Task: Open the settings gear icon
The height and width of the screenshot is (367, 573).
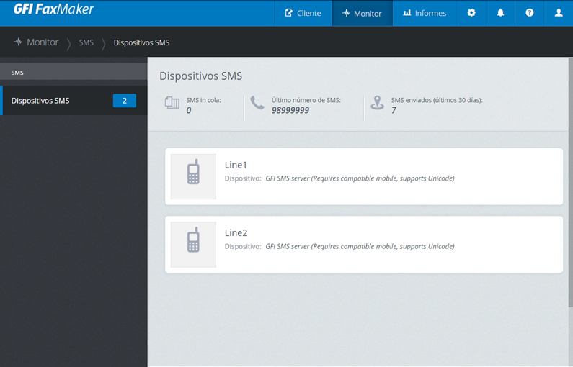Action: (471, 13)
